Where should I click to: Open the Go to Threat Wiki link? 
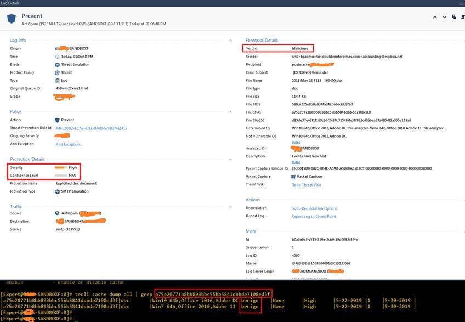(x=306, y=185)
